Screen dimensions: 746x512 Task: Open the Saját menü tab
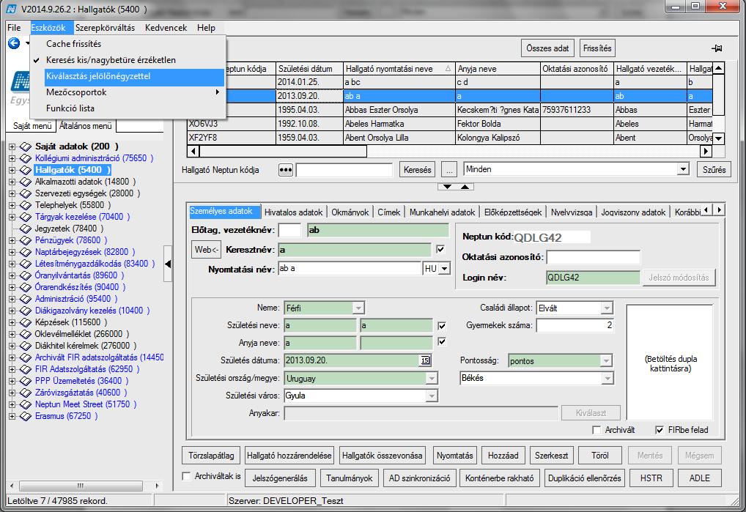pos(32,126)
